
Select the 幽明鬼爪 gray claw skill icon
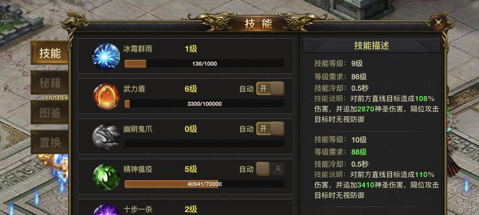pyautogui.click(x=106, y=137)
